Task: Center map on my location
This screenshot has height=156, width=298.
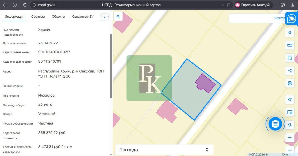Action: (290, 100)
